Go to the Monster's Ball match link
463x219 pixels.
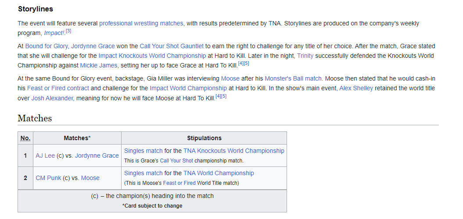[x=294, y=78]
